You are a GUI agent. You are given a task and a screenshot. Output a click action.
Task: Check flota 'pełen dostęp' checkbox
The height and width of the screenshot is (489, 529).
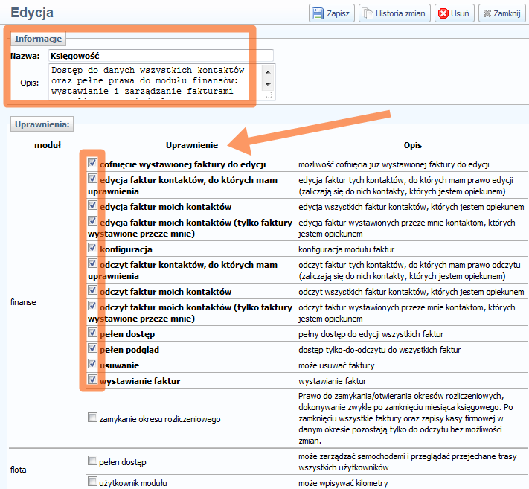click(92, 461)
